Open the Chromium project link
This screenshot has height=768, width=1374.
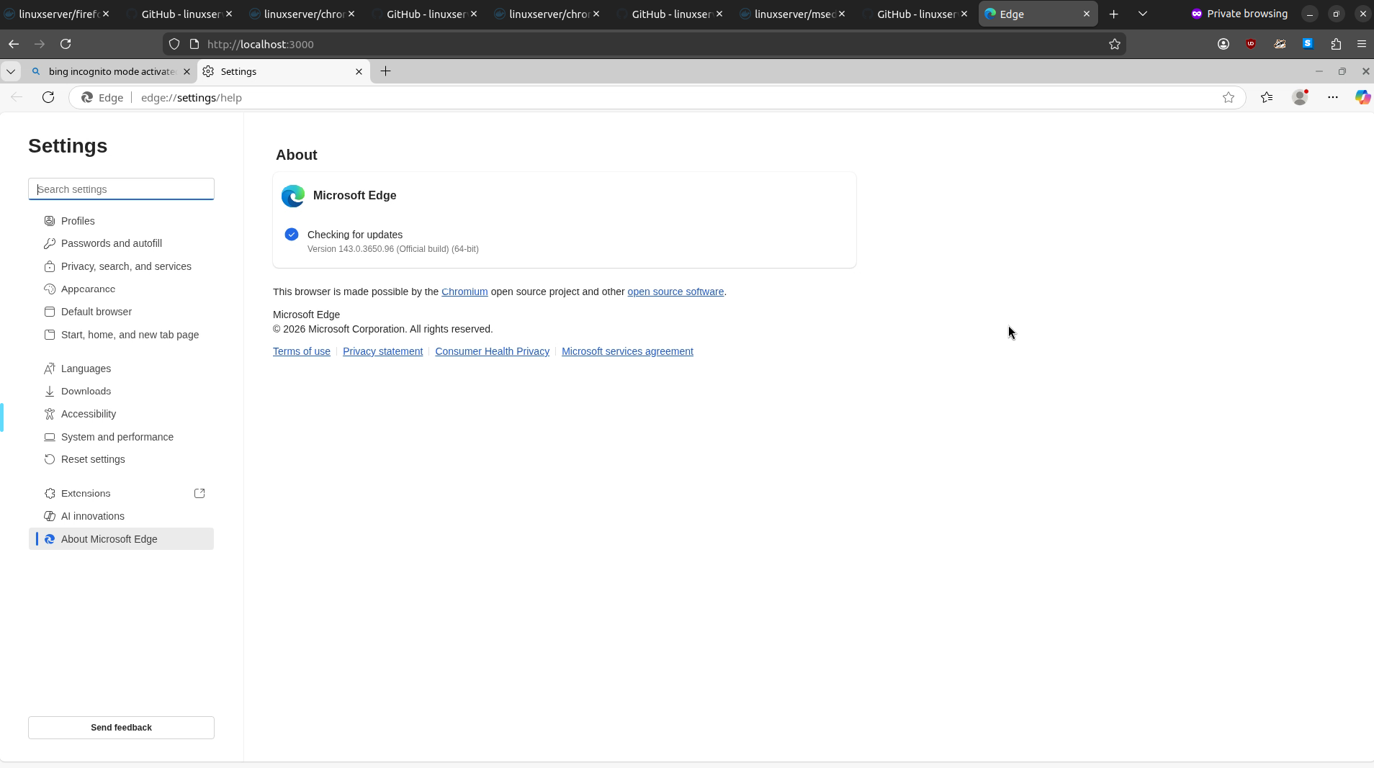(464, 292)
